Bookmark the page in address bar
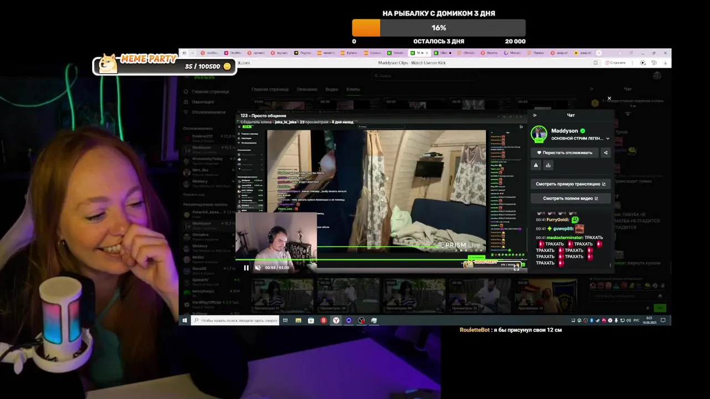This screenshot has height=399, width=710. pos(596,63)
